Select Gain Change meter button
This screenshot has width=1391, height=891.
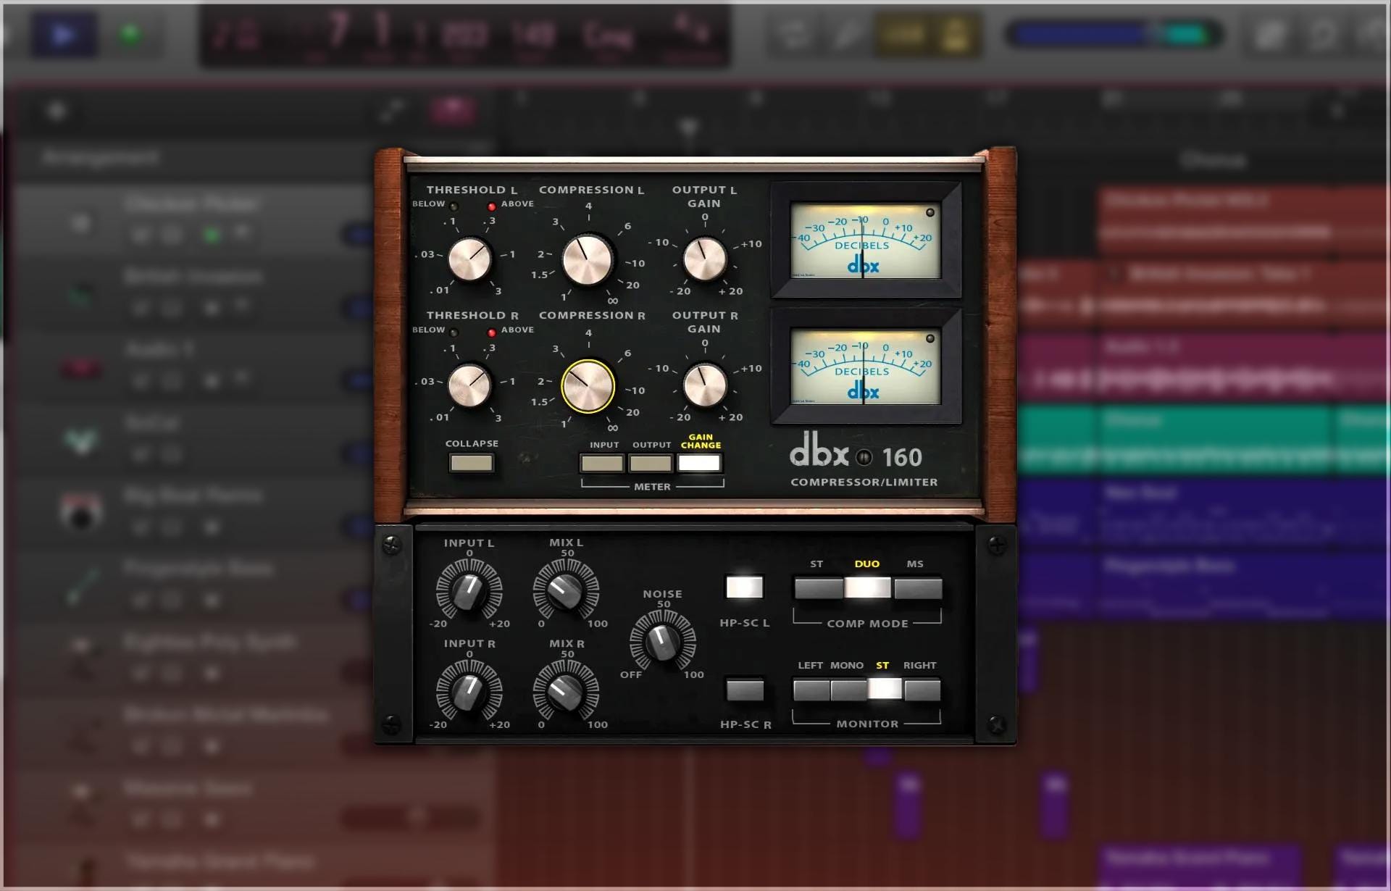coord(699,463)
